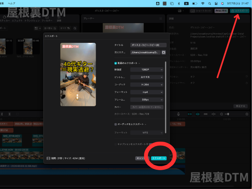The width and height of the screenshot is (252, 189).
Task: Click the Bluetooth icon in menu bar
Action: coord(178,3)
